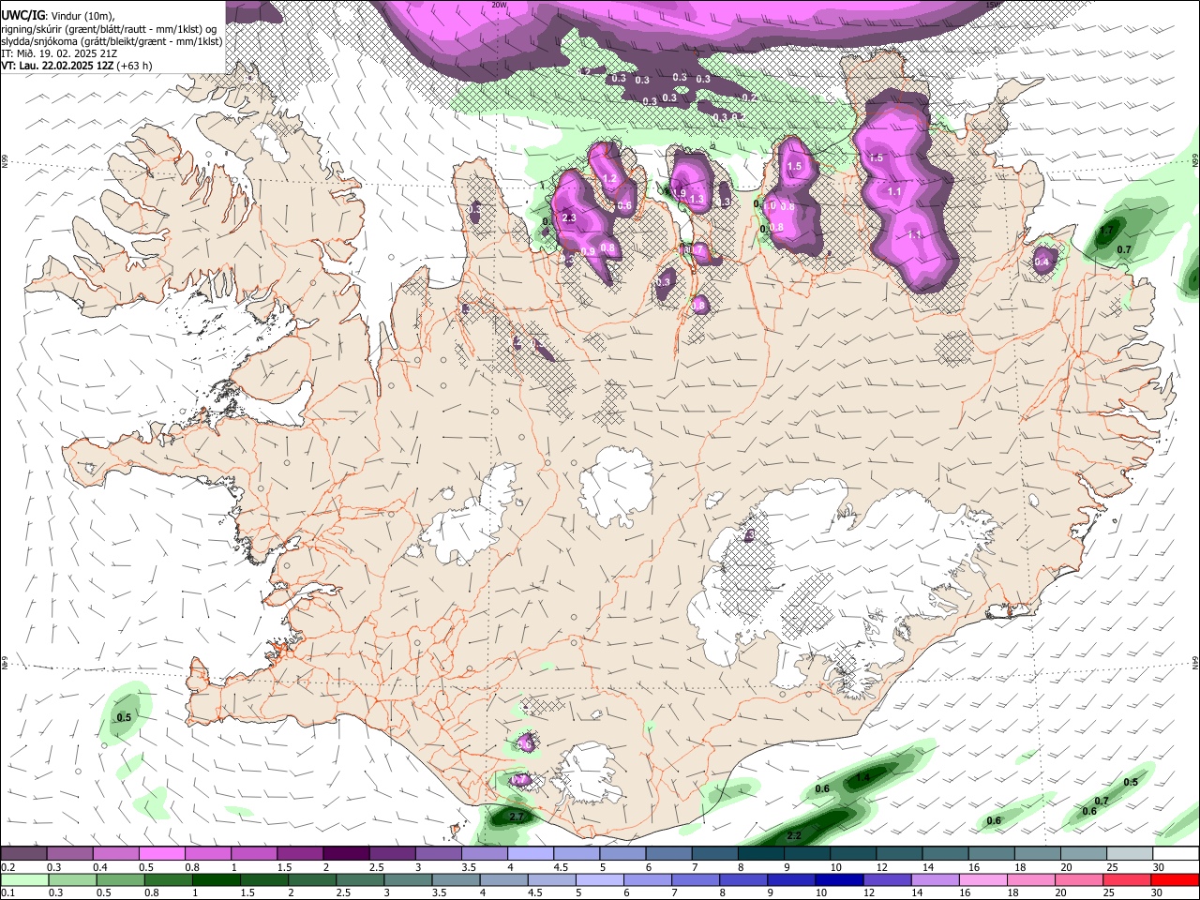This screenshot has height=900, width=1200.
Task: Click the '0.4' snow value in the northeast
Action: point(1042,262)
